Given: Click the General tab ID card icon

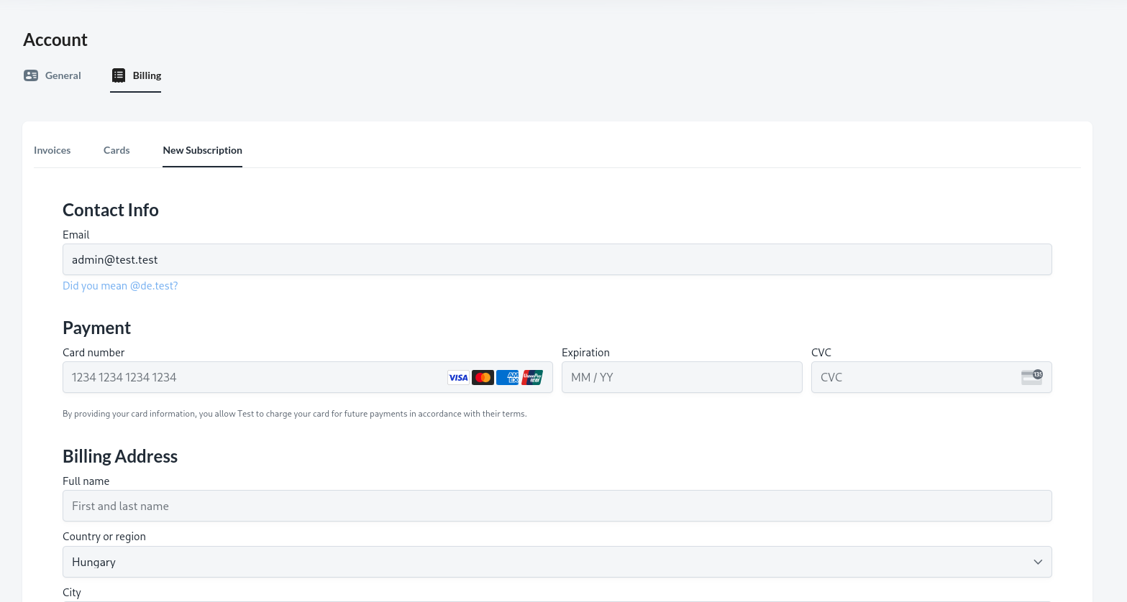Looking at the screenshot, I should coord(31,75).
